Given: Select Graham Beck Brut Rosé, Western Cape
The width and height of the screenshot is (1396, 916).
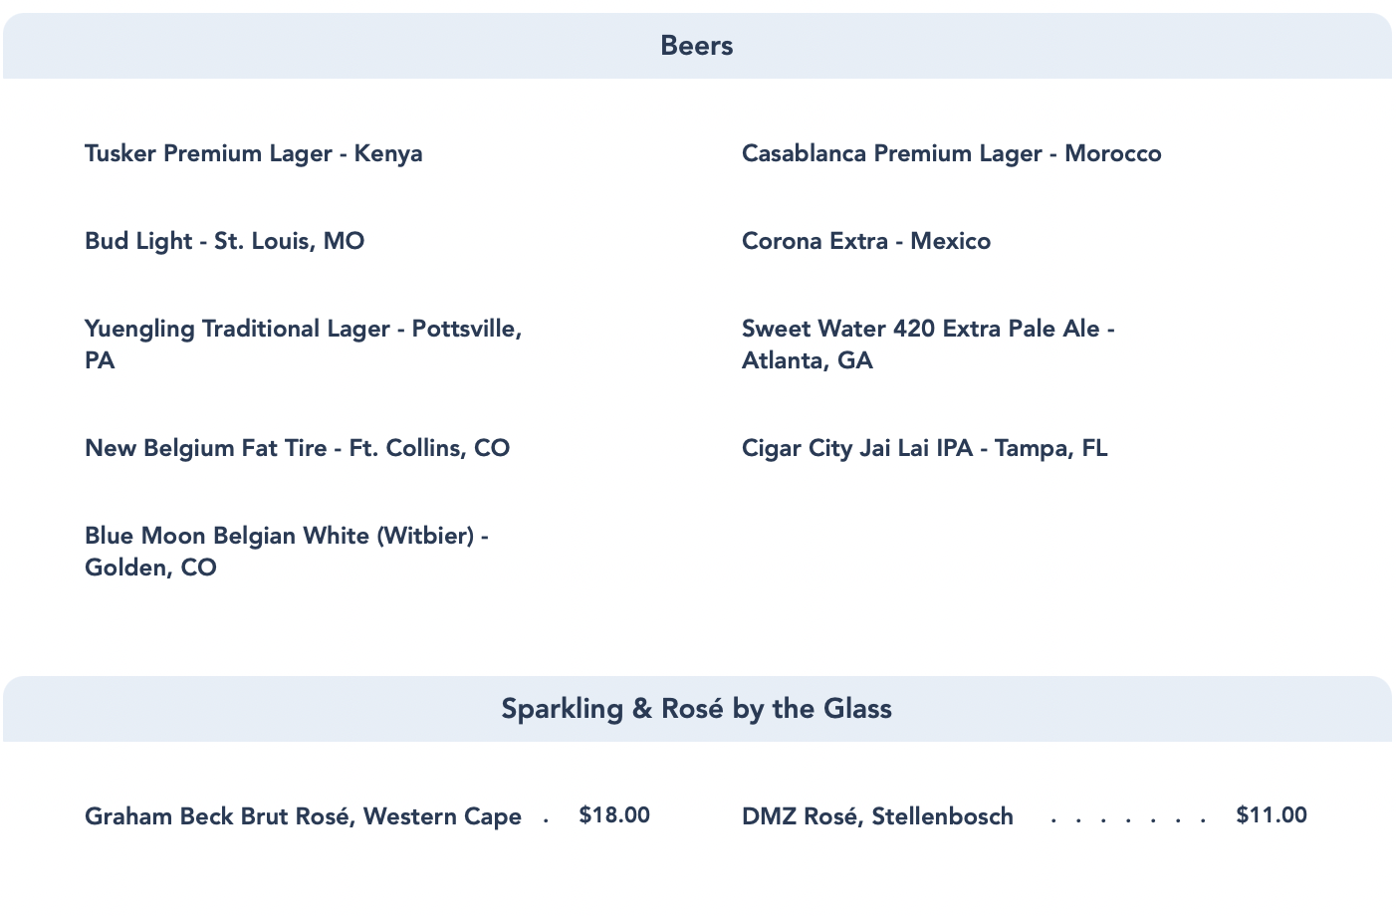Looking at the screenshot, I should [303, 816].
